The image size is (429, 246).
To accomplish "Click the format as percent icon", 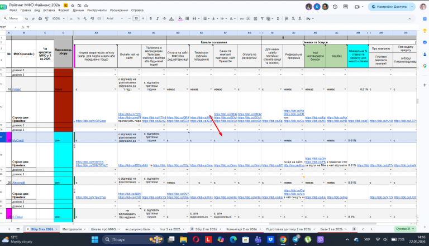I will [x=78, y=18].
